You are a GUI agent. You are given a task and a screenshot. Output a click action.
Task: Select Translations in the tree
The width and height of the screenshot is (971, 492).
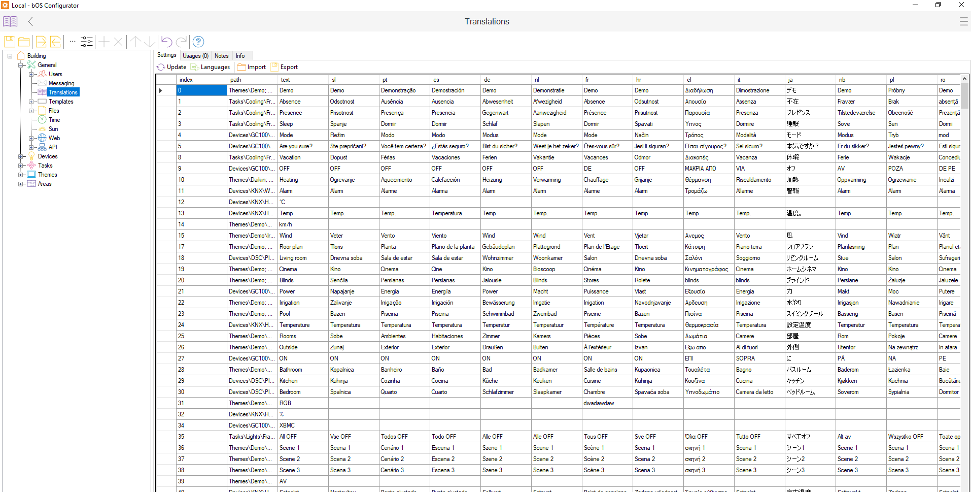coord(63,92)
